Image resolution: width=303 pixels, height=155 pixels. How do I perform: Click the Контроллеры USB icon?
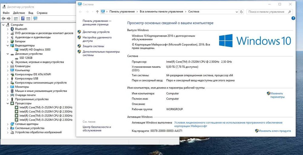(12, 79)
